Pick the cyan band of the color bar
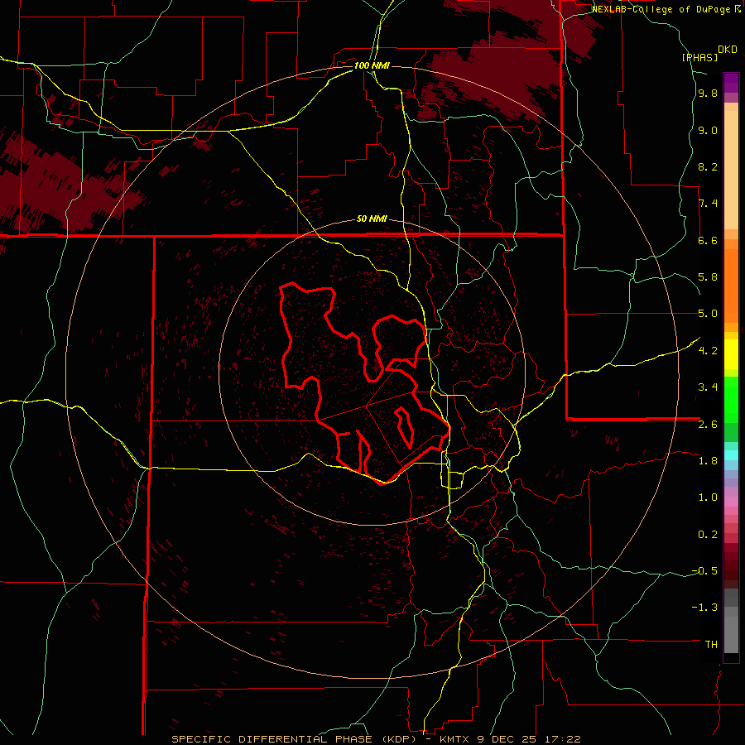 point(731,455)
